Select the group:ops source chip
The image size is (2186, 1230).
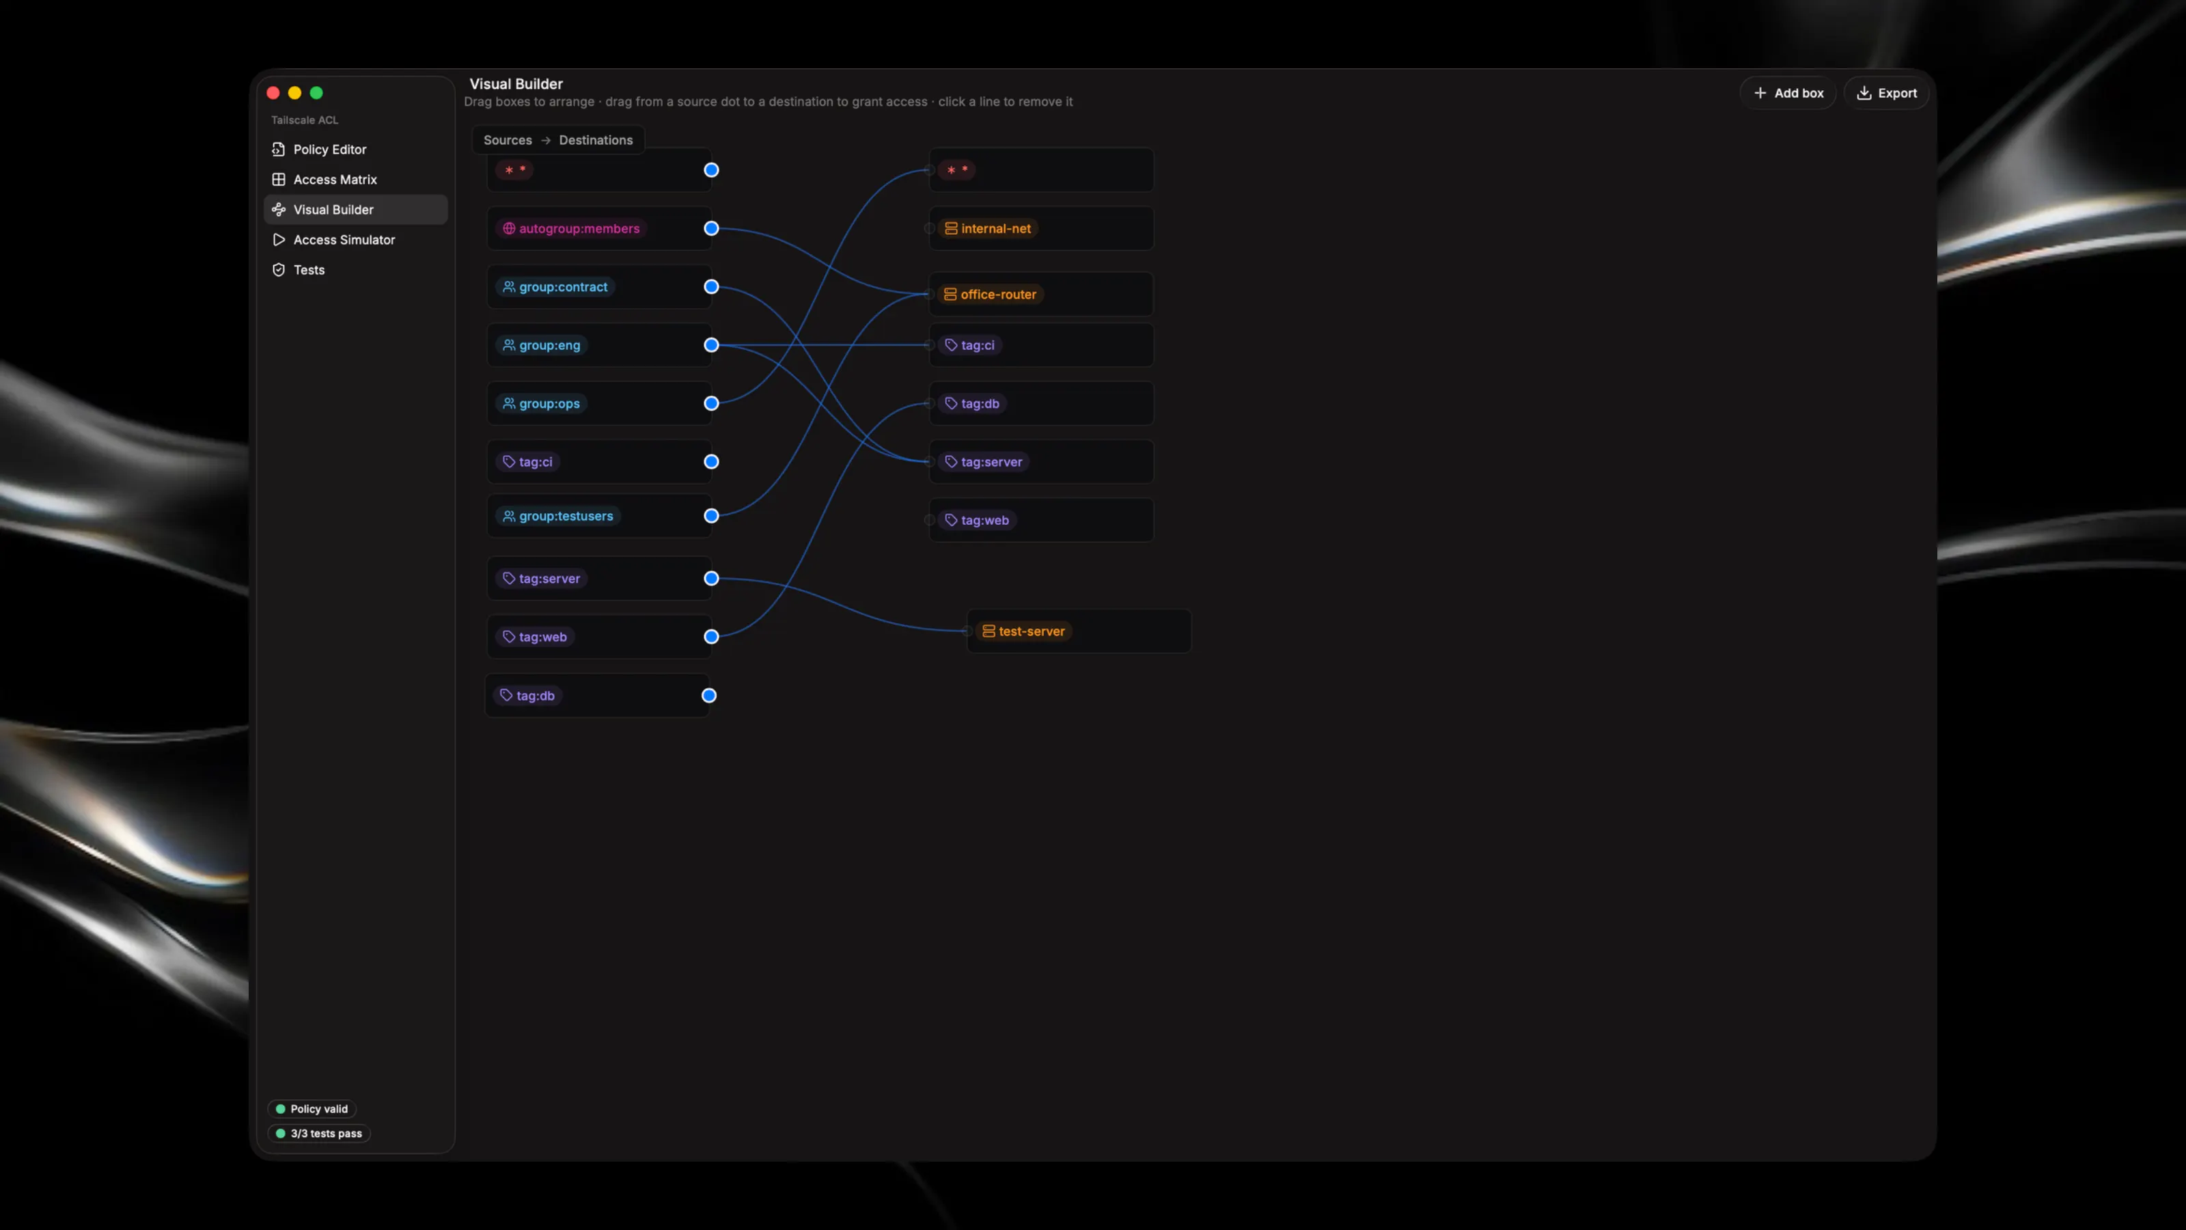point(542,403)
